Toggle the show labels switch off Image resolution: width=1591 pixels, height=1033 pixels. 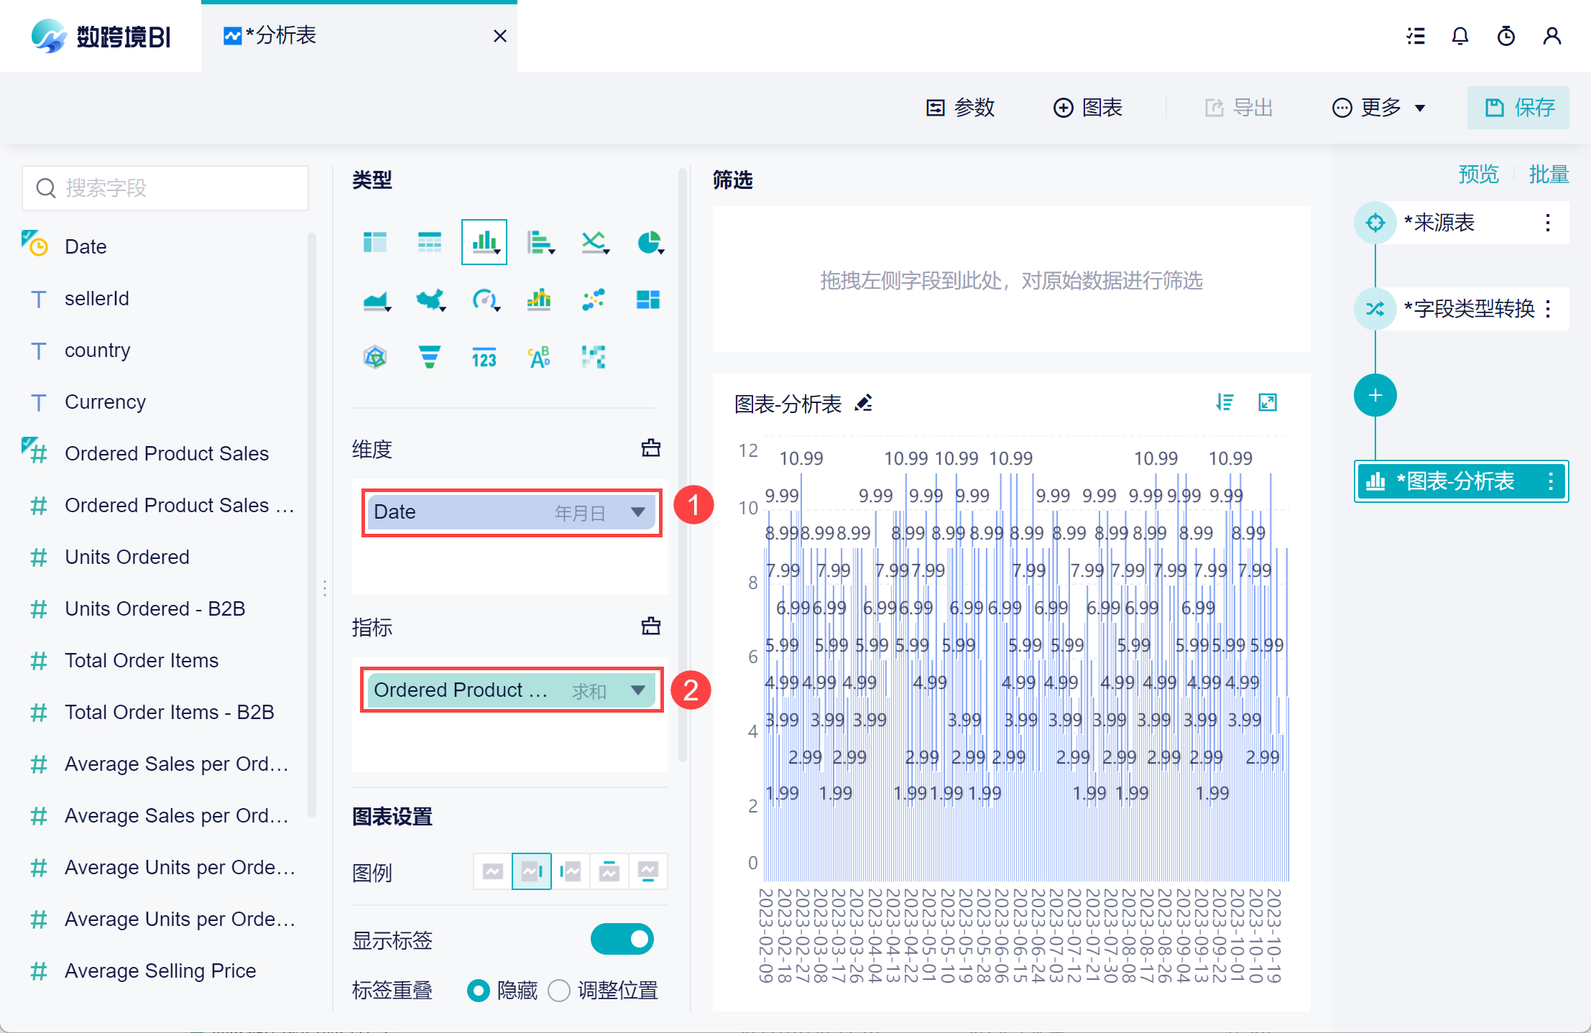[x=622, y=939]
